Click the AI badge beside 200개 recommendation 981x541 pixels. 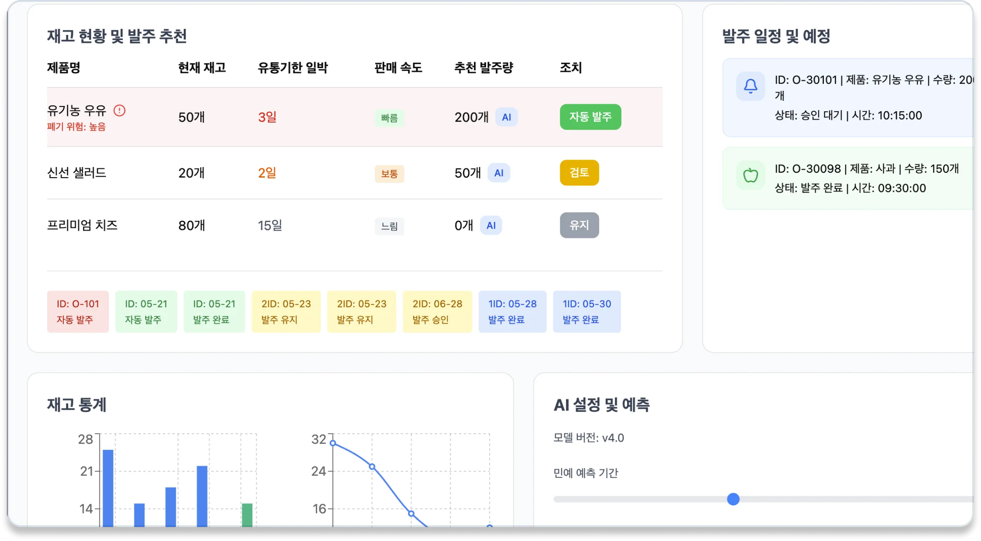click(506, 116)
